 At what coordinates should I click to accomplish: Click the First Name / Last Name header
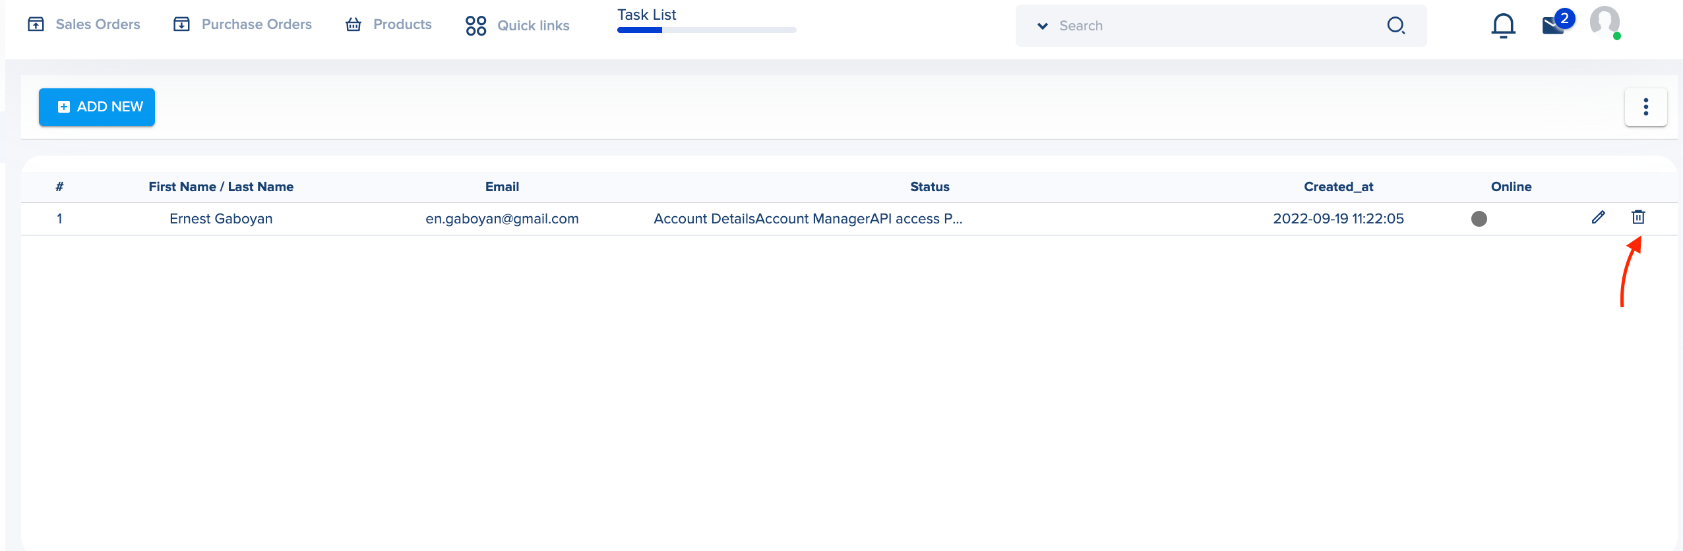click(221, 187)
